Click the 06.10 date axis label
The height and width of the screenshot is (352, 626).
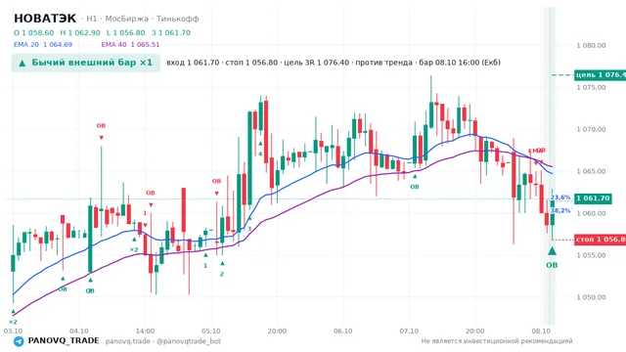point(343,330)
